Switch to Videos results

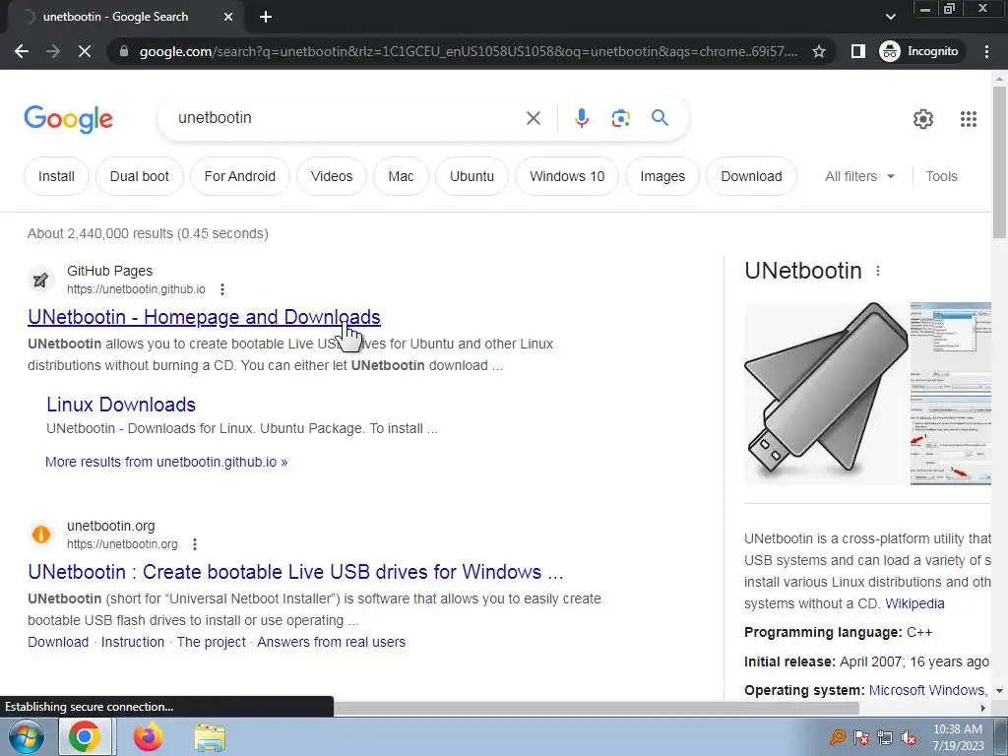point(332,176)
